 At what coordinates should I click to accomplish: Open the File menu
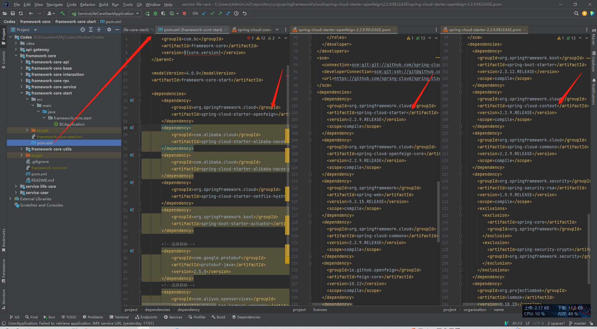(17, 4)
